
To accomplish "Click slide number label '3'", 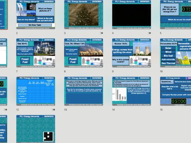I will (65, 33).
